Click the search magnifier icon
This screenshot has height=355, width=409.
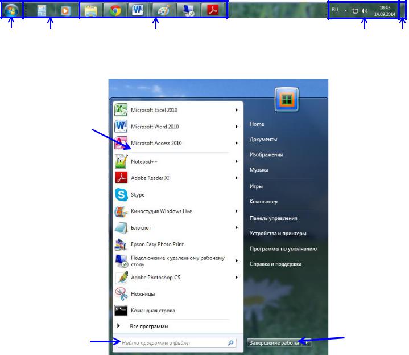pos(231,342)
